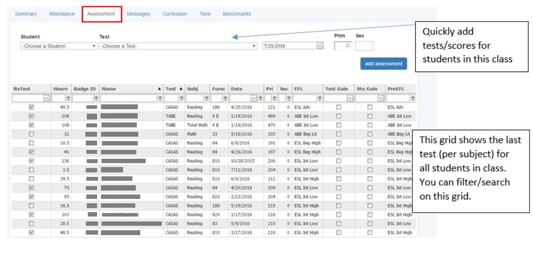Viewport: 533px width, 266px height.
Task: Click the Form column filter icon
Action: tap(225, 98)
